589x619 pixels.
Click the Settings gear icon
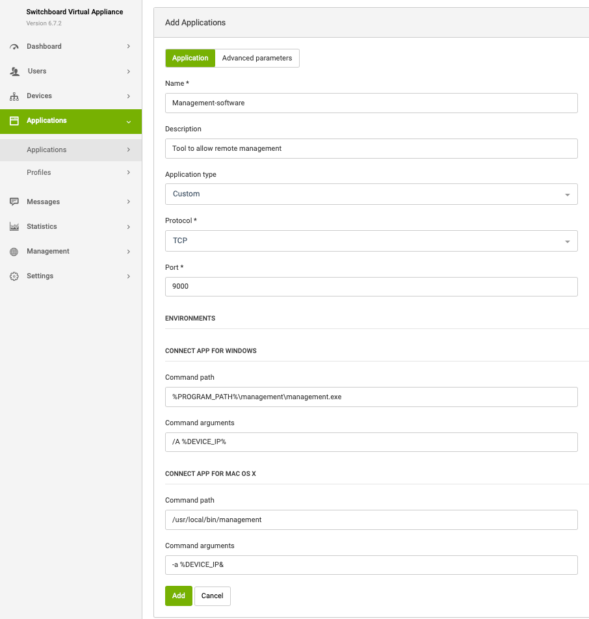(x=14, y=276)
